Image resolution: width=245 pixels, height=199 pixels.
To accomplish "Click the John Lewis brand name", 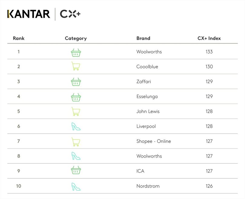I will [x=148, y=111].
